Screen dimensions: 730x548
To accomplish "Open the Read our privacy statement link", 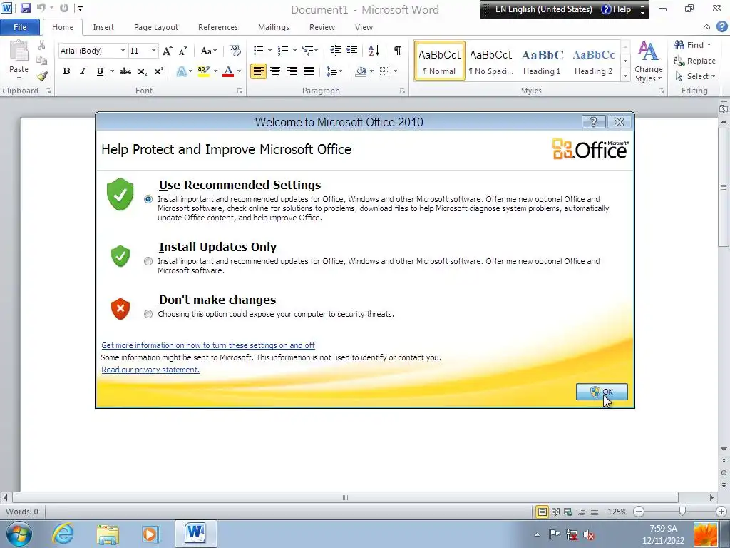I will click(x=150, y=370).
